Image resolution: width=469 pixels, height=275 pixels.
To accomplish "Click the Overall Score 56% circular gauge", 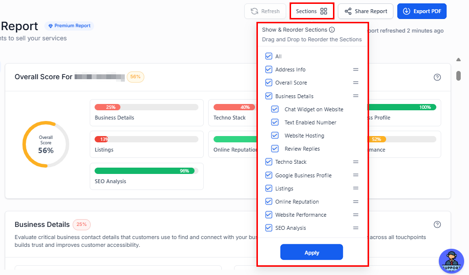I will click(46, 144).
